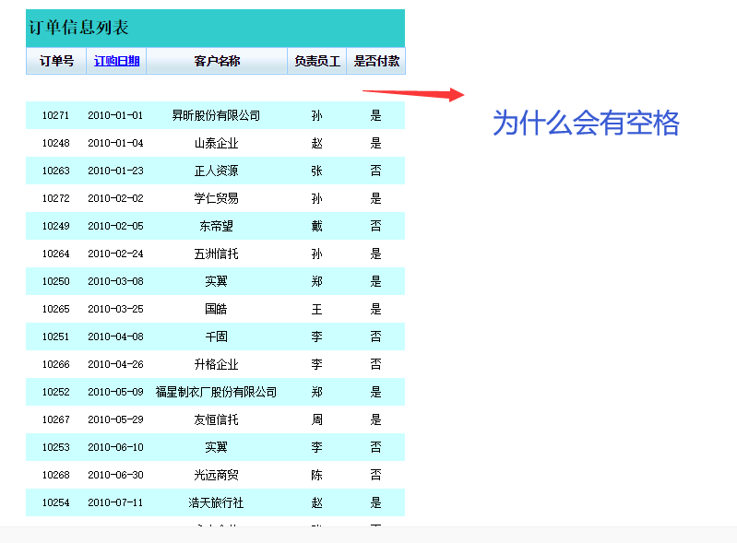This screenshot has width=737, height=543.
Task: Click the date 2010-05-09
Action: (x=115, y=392)
